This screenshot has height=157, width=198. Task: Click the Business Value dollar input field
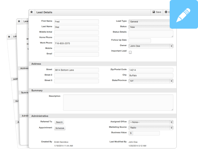click(146, 133)
